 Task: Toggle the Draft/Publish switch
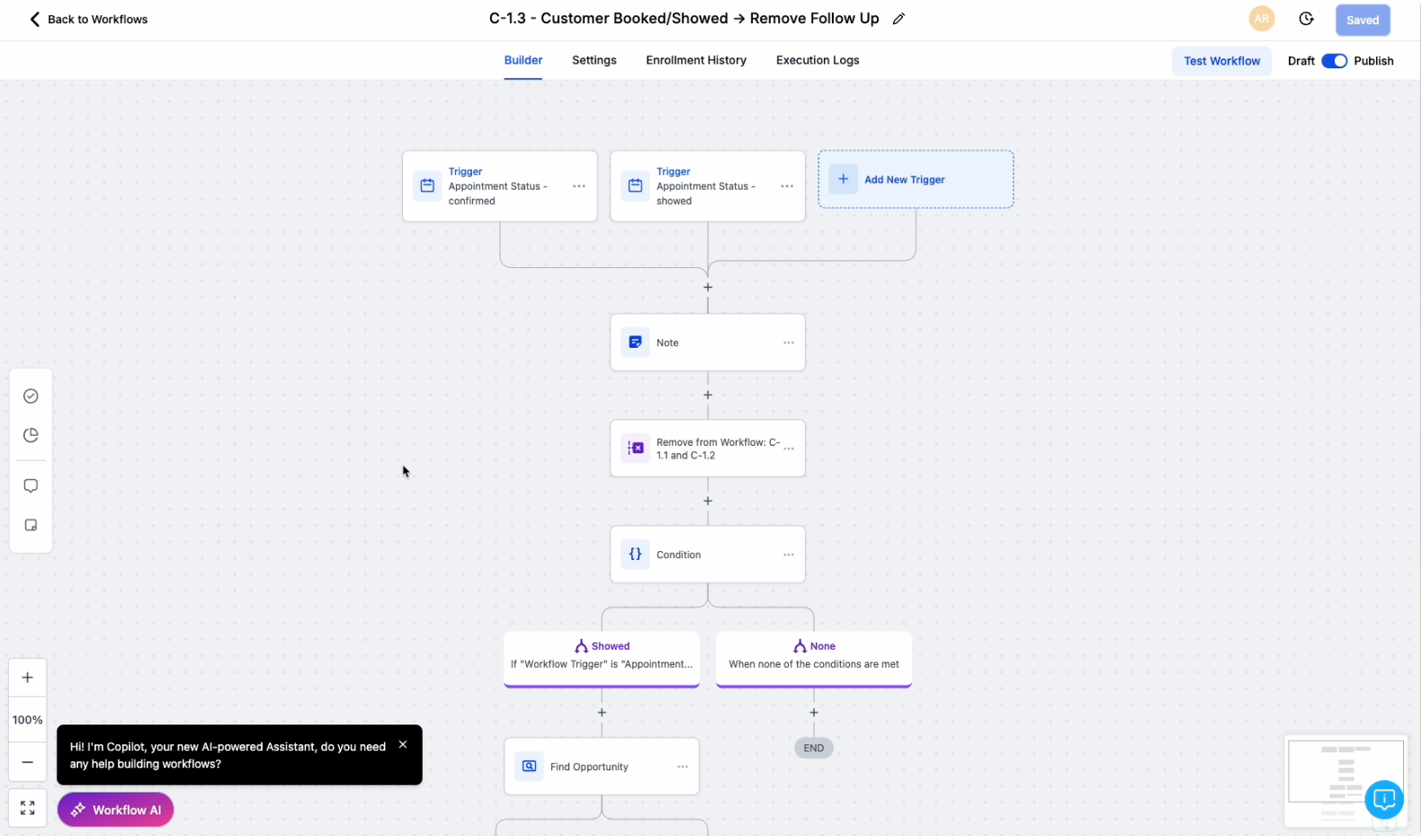pyautogui.click(x=1334, y=61)
